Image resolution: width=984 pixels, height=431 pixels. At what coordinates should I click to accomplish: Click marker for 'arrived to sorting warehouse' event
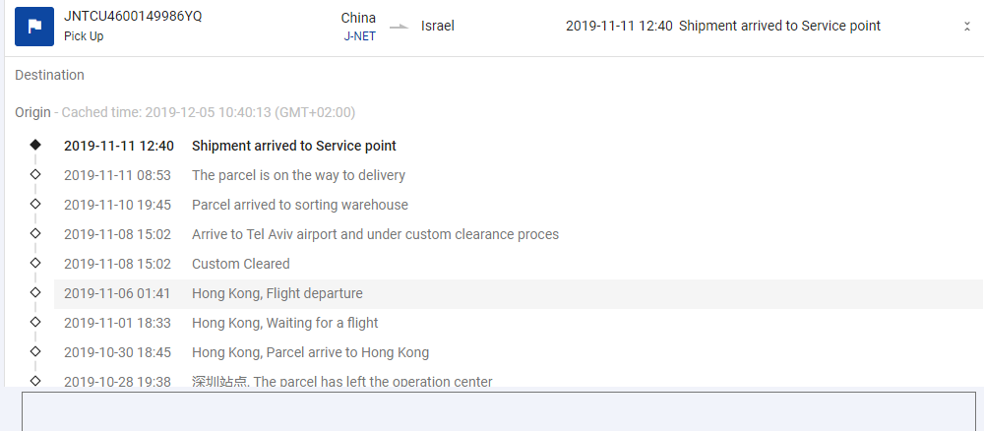36,204
